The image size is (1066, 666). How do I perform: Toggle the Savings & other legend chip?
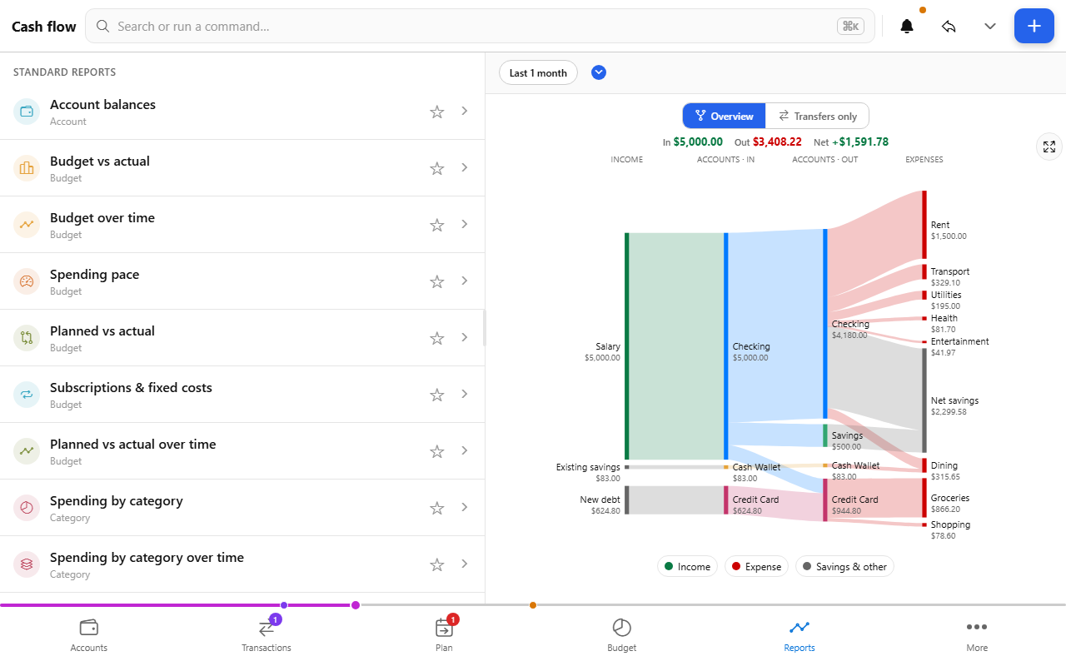pyautogui.click(x=844, y=567)
